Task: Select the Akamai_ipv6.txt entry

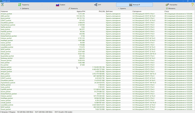Action: click(x=97, y=67)
